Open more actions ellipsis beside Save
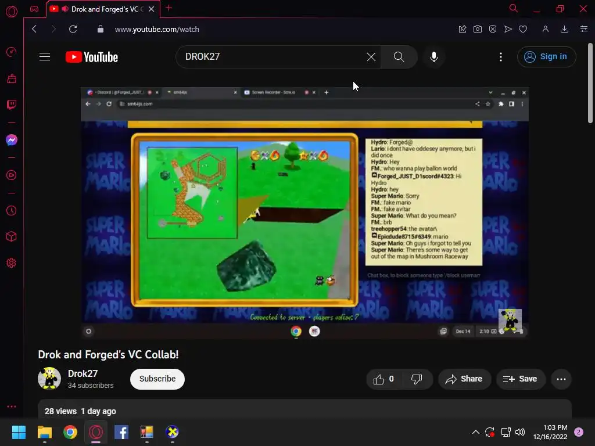The height and width of the screenshot is (446, 595). point(561,379)
